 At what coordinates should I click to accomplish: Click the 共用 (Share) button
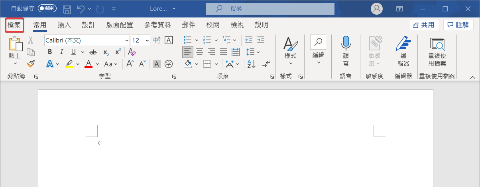tap(424, 25)
